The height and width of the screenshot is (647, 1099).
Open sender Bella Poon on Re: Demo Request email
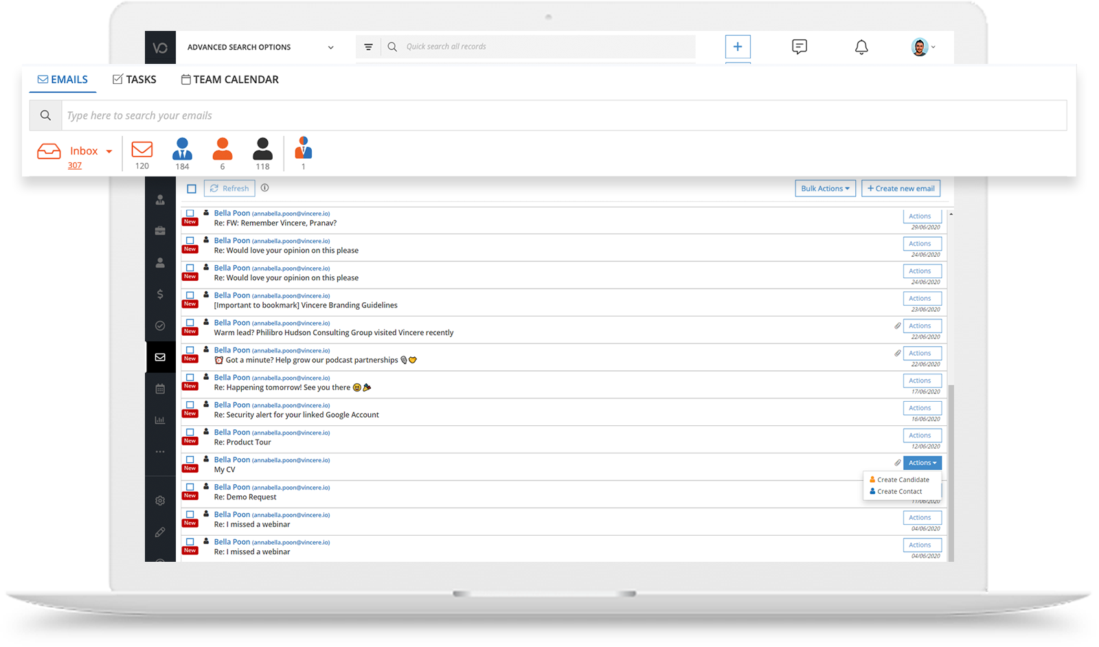[232, 487]
